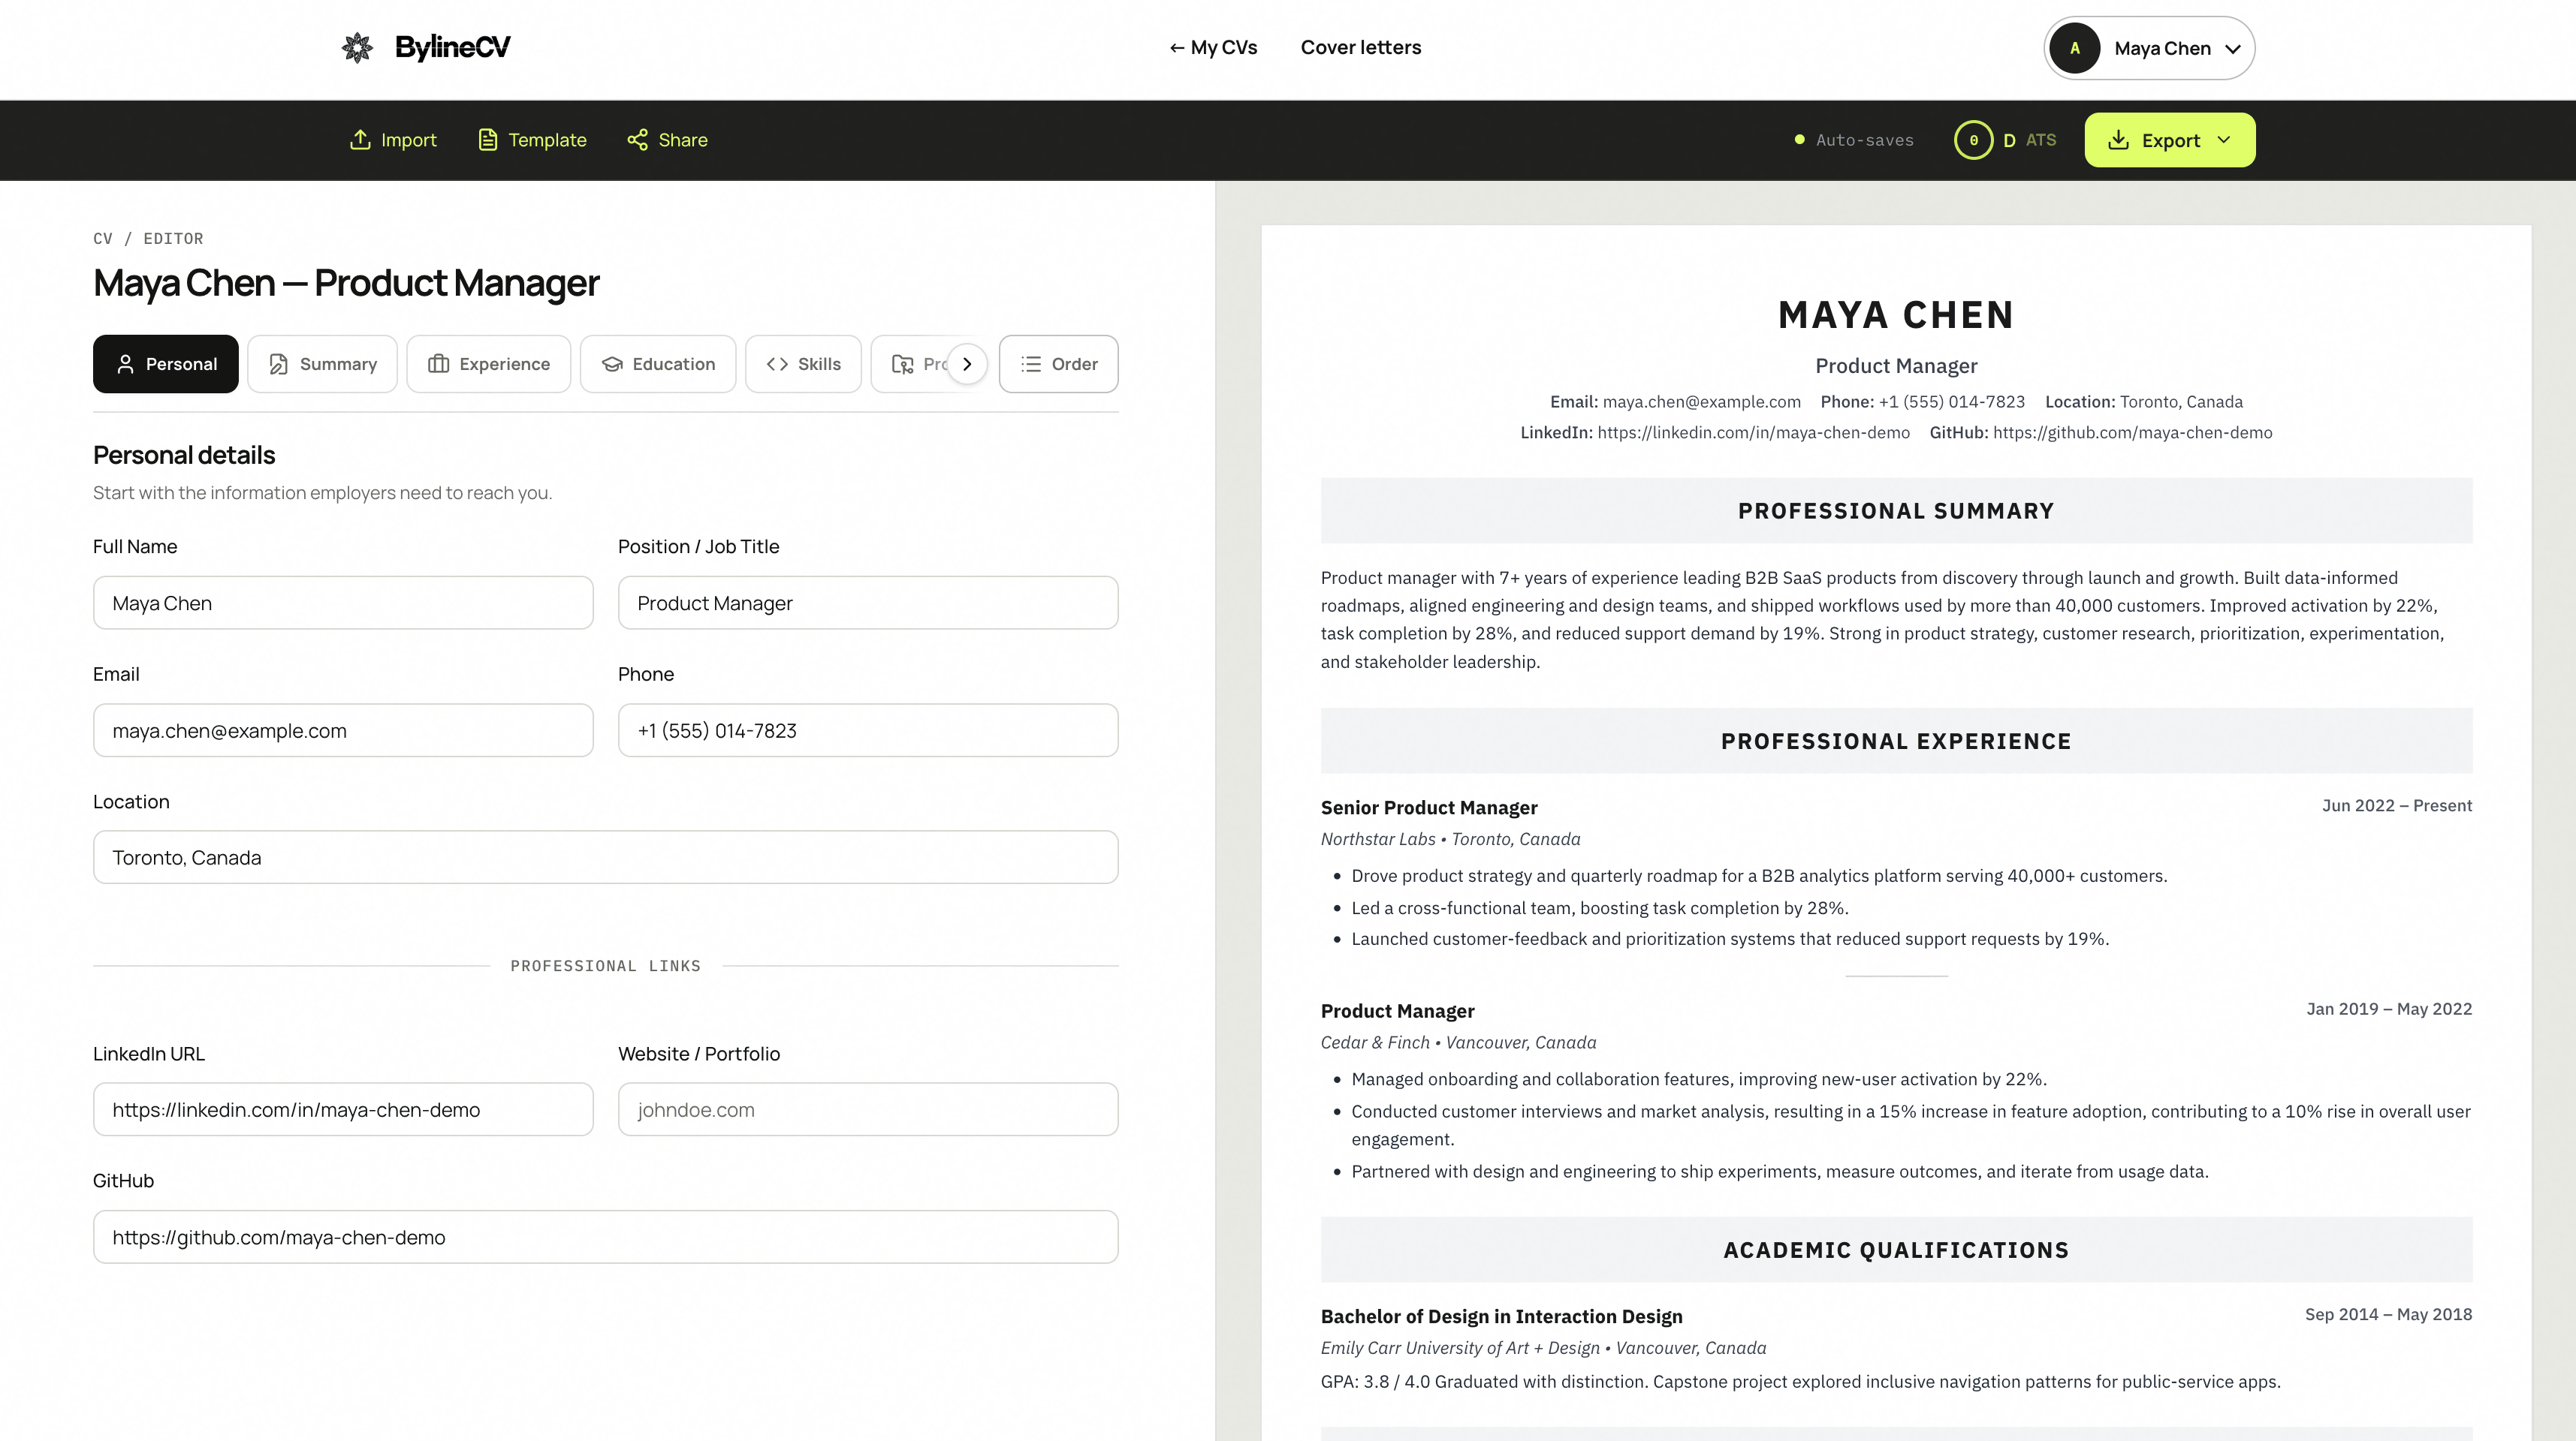This screenshot has height=1441, width=2576.
Task: Click the Template document icon
Action: click(x=488, y=140)
